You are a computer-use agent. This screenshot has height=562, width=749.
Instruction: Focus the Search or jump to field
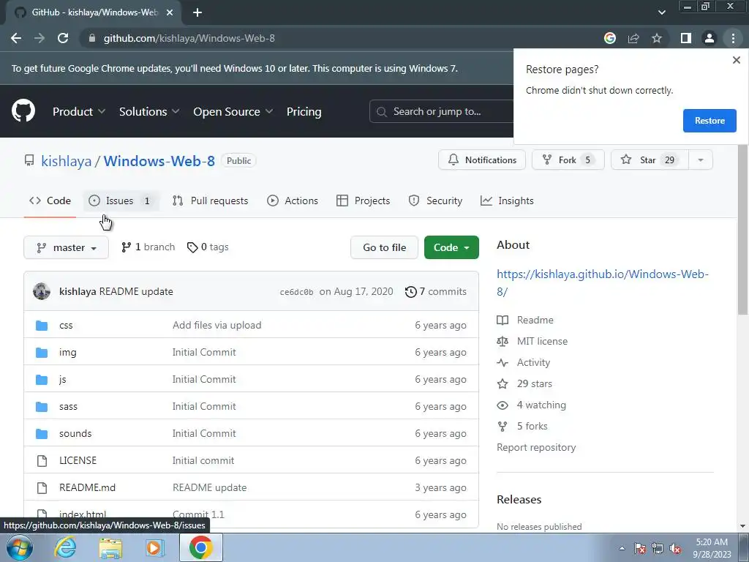tap(441, 111)
